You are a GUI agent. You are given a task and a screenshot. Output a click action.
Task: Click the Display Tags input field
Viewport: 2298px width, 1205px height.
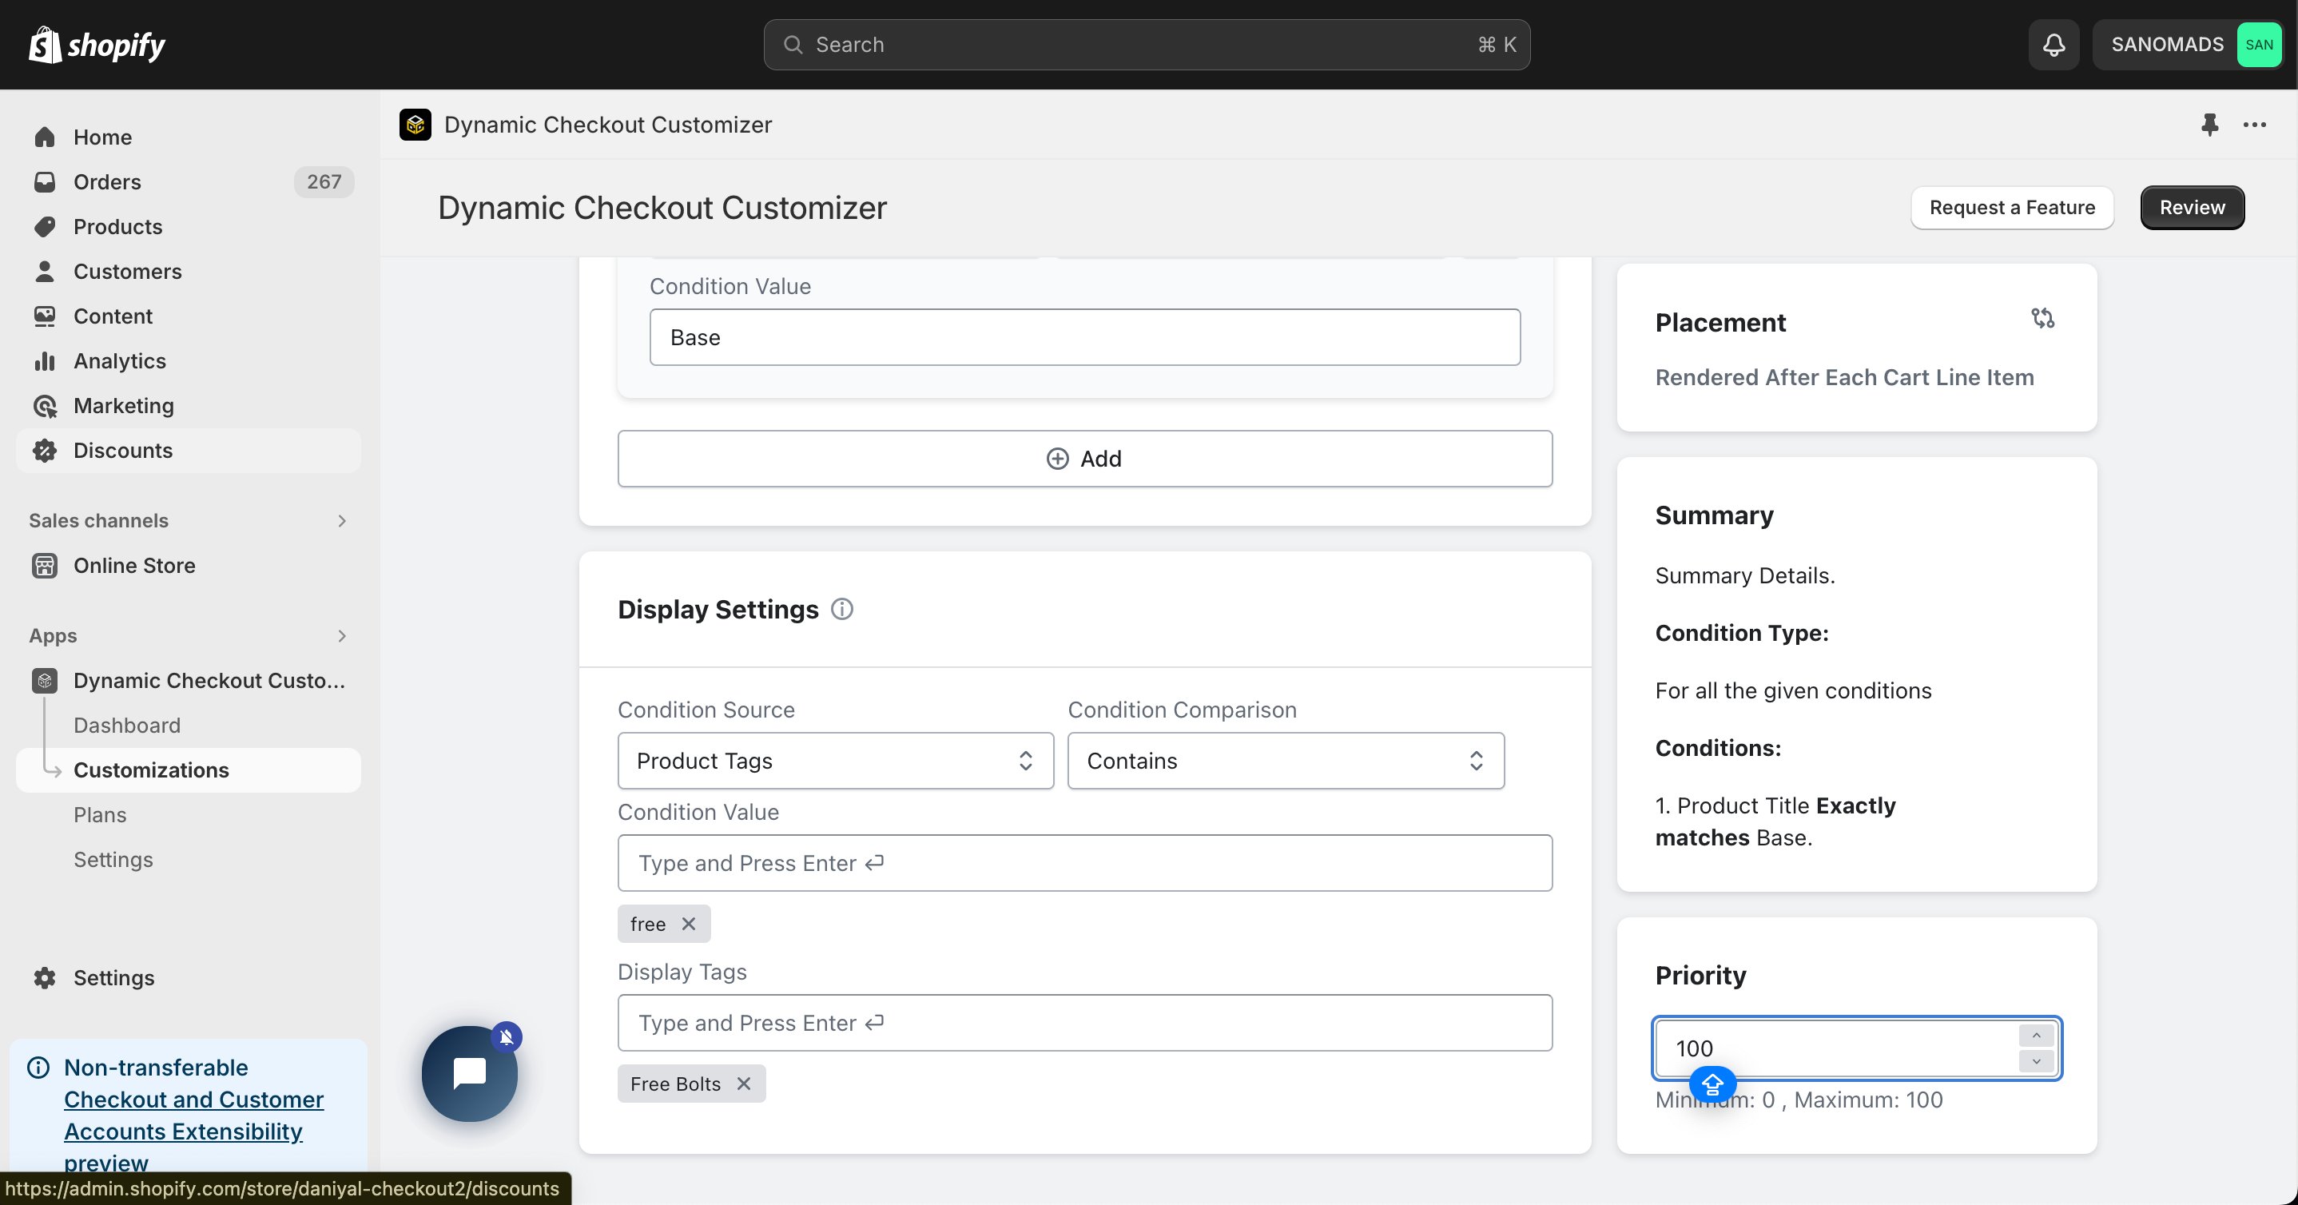tap(1085, 1022)
